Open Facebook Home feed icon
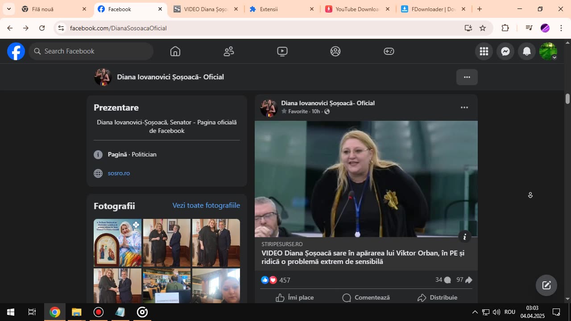571x321 pixels. (x=175, y=51)
